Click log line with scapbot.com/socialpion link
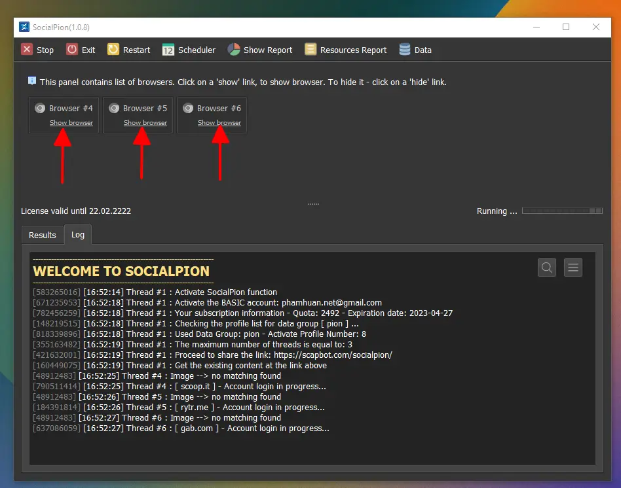 pyautogui.click(x=213, y=355)
